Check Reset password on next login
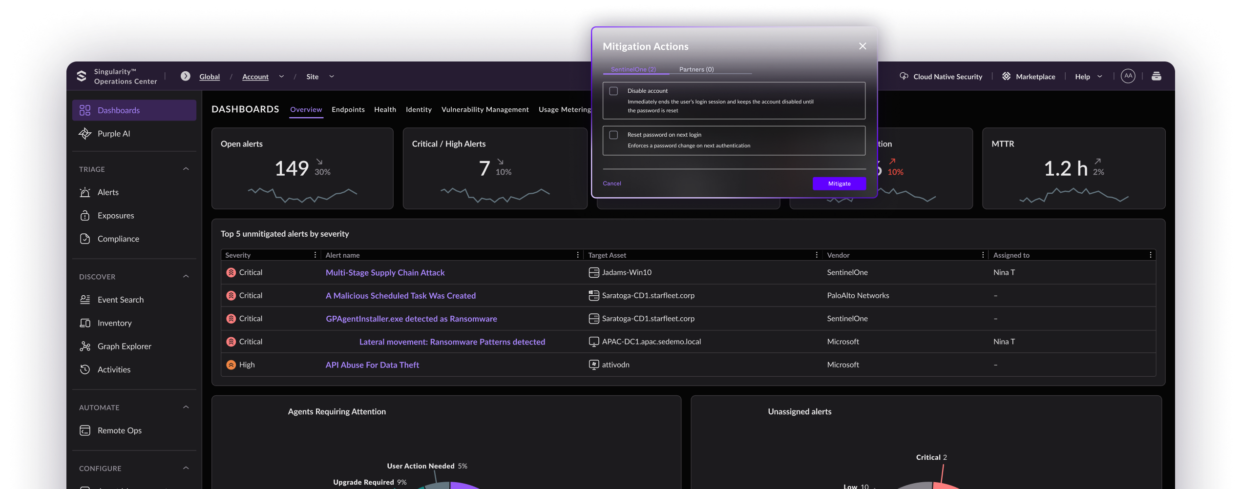This screenshot has width=1241, height=489. tap(614, 135)
